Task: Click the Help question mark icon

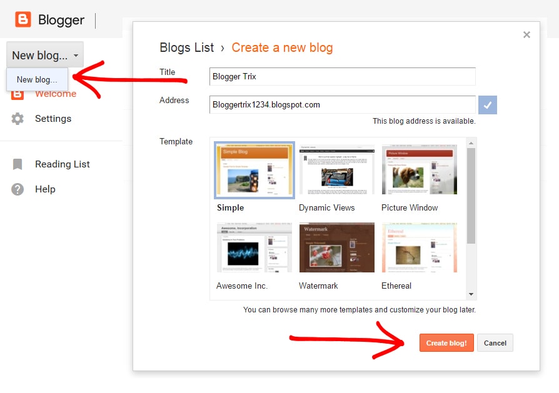Action: point(18,189)
